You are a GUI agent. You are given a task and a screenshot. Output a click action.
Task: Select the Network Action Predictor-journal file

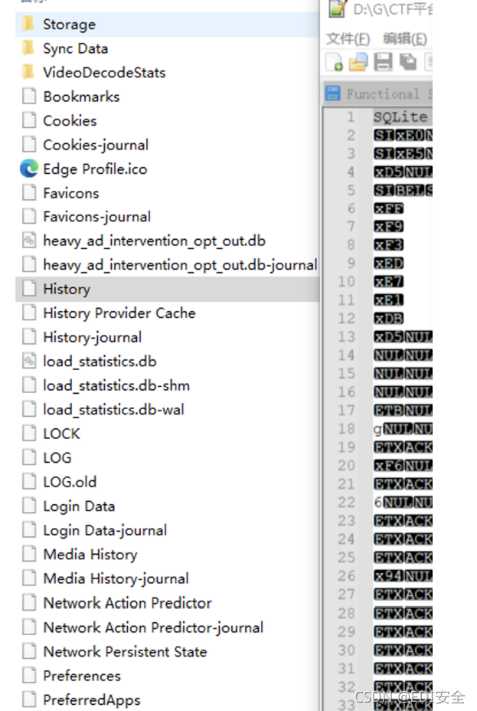[153, 627]
